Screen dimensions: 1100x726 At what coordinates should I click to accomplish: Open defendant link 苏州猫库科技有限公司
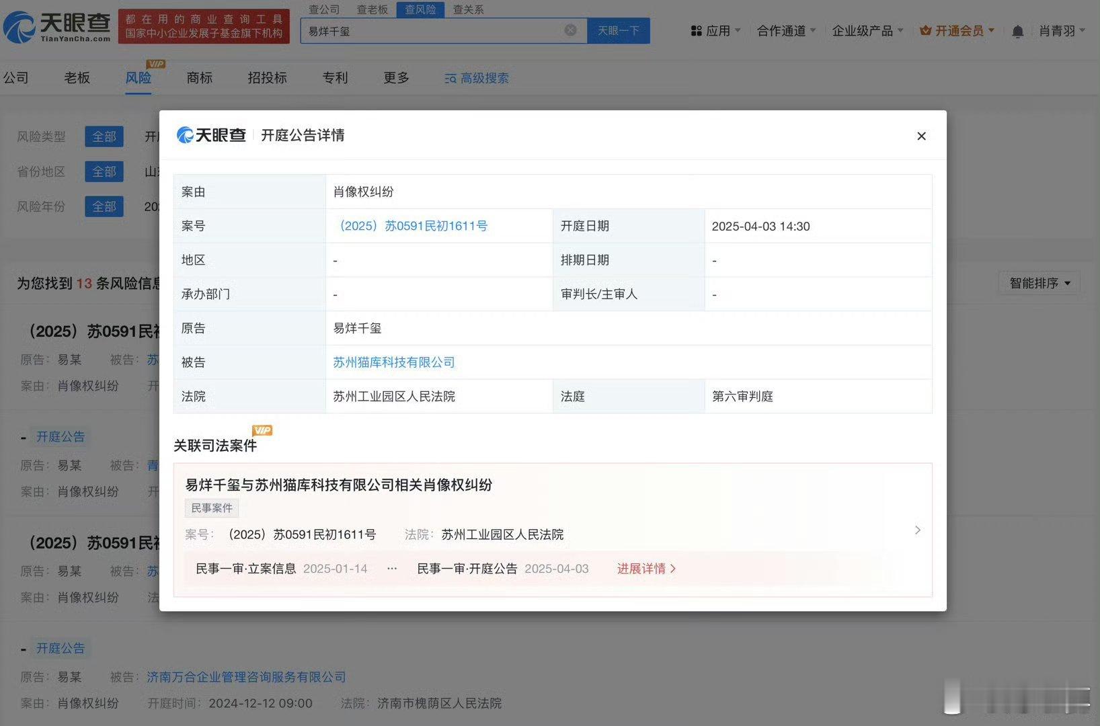394,362
